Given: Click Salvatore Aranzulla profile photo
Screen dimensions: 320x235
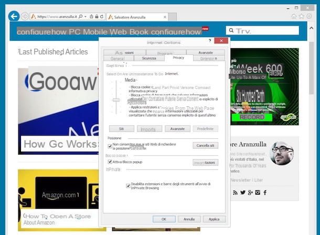Looking at the screenshot, I should 282,153.
